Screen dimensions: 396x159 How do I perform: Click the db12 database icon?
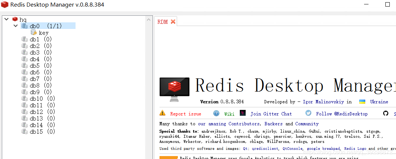point(25,111)
